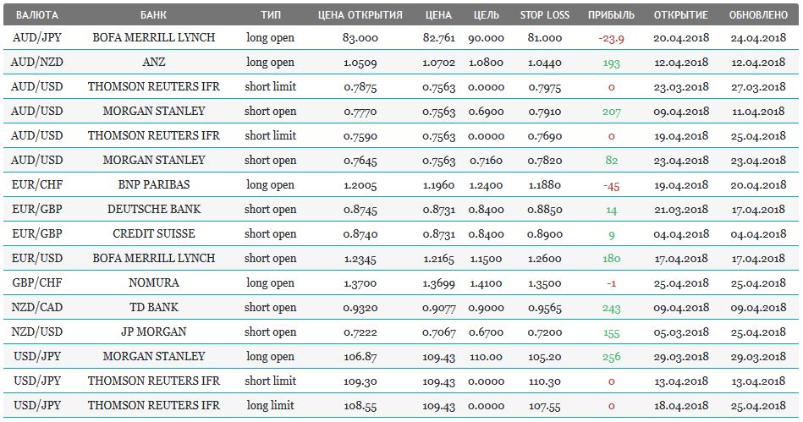Click the profit value 256

[x=612, y=357]
